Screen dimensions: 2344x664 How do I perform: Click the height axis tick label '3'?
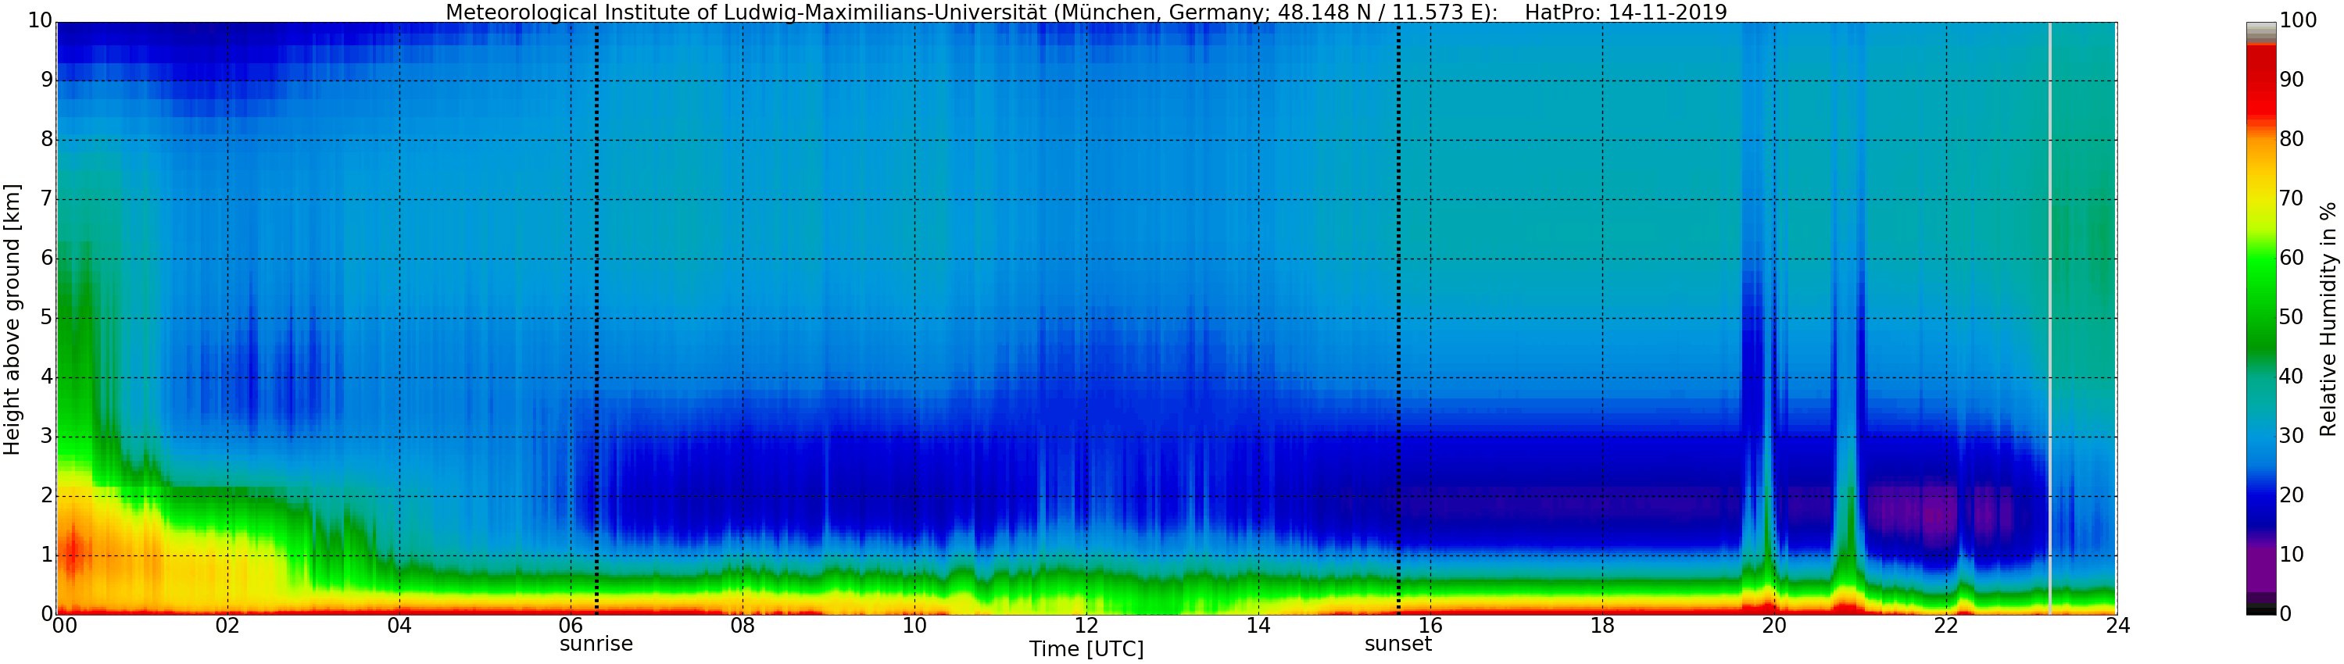pyautogui.click(x=46, y=436)
